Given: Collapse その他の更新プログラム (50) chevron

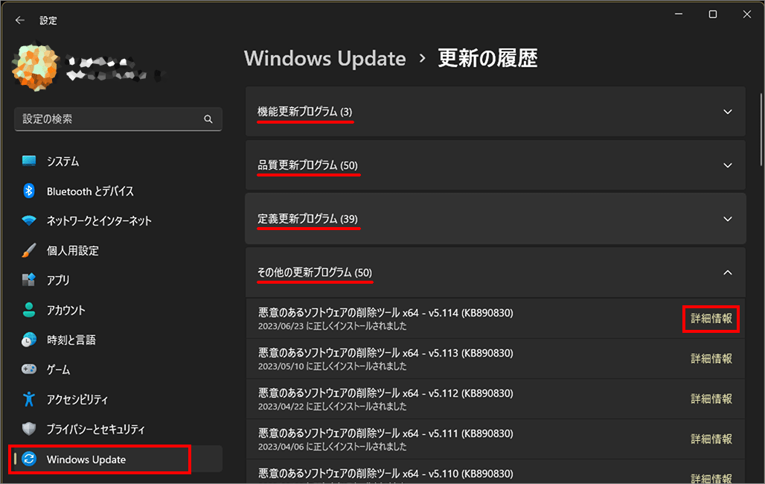Looking at the screenshot, I should (x=728, y=273).
